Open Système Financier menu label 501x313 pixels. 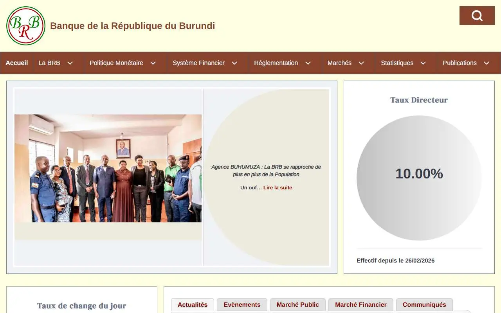[198, 63]
